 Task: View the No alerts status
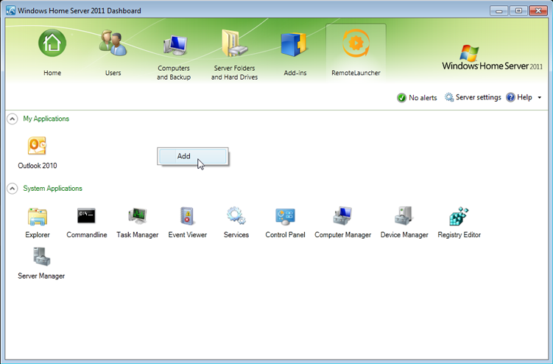(x=417, y=98)
